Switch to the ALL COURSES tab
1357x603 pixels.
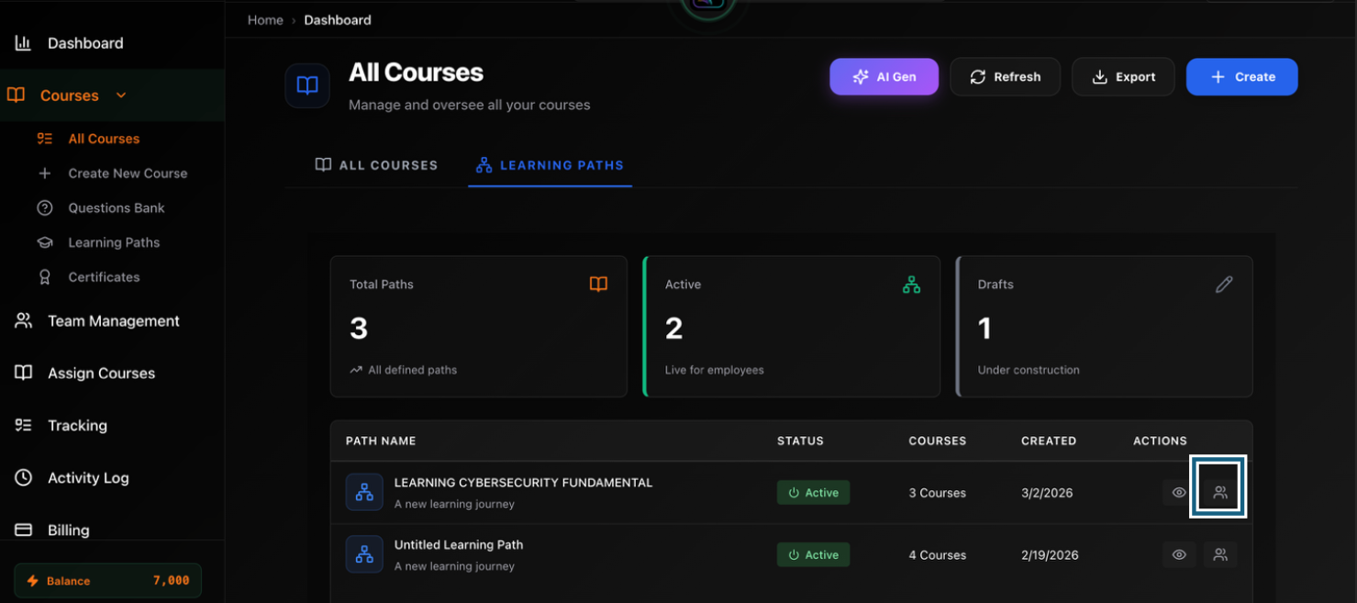click(x=376, y=164)
